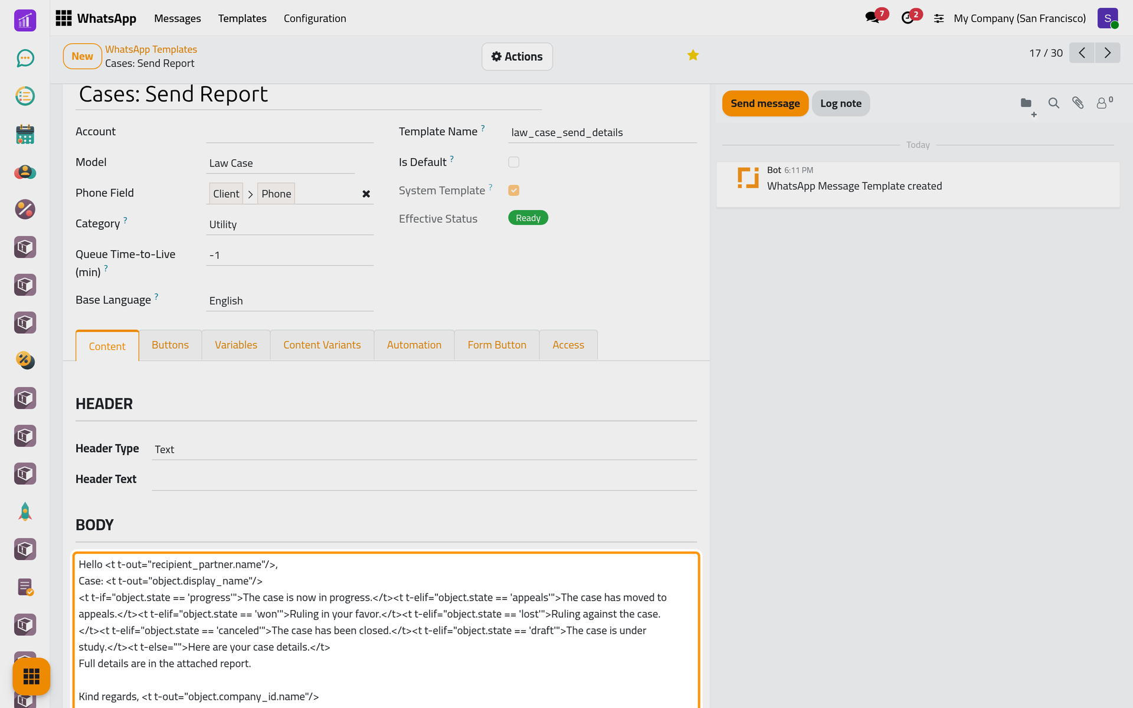Viewport: 1133px width, 708px height.
Task: Open the Templates menu
Action: (243, 18)
